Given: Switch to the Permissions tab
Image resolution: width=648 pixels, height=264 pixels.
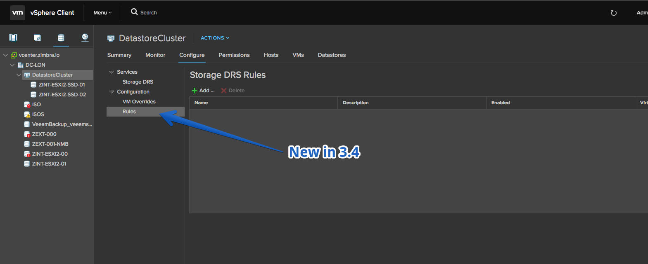Looking at the screenshot, I should click(x=234, y=55).
